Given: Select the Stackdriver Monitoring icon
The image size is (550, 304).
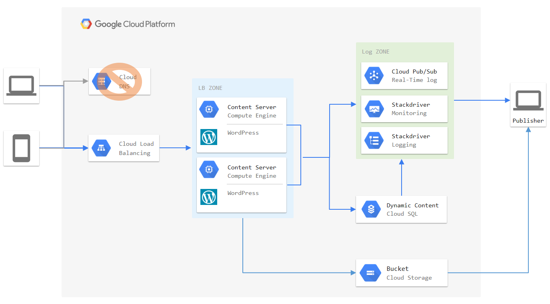Looking at the screenshot, I should [374, 109].
